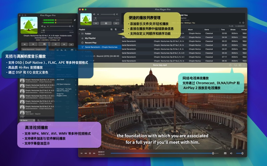Expand the Folder tree item

coord(79,34)
